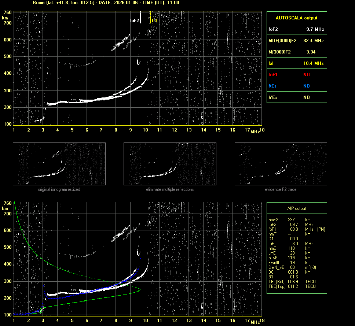Select the h'Es NO value

[306, 97]
